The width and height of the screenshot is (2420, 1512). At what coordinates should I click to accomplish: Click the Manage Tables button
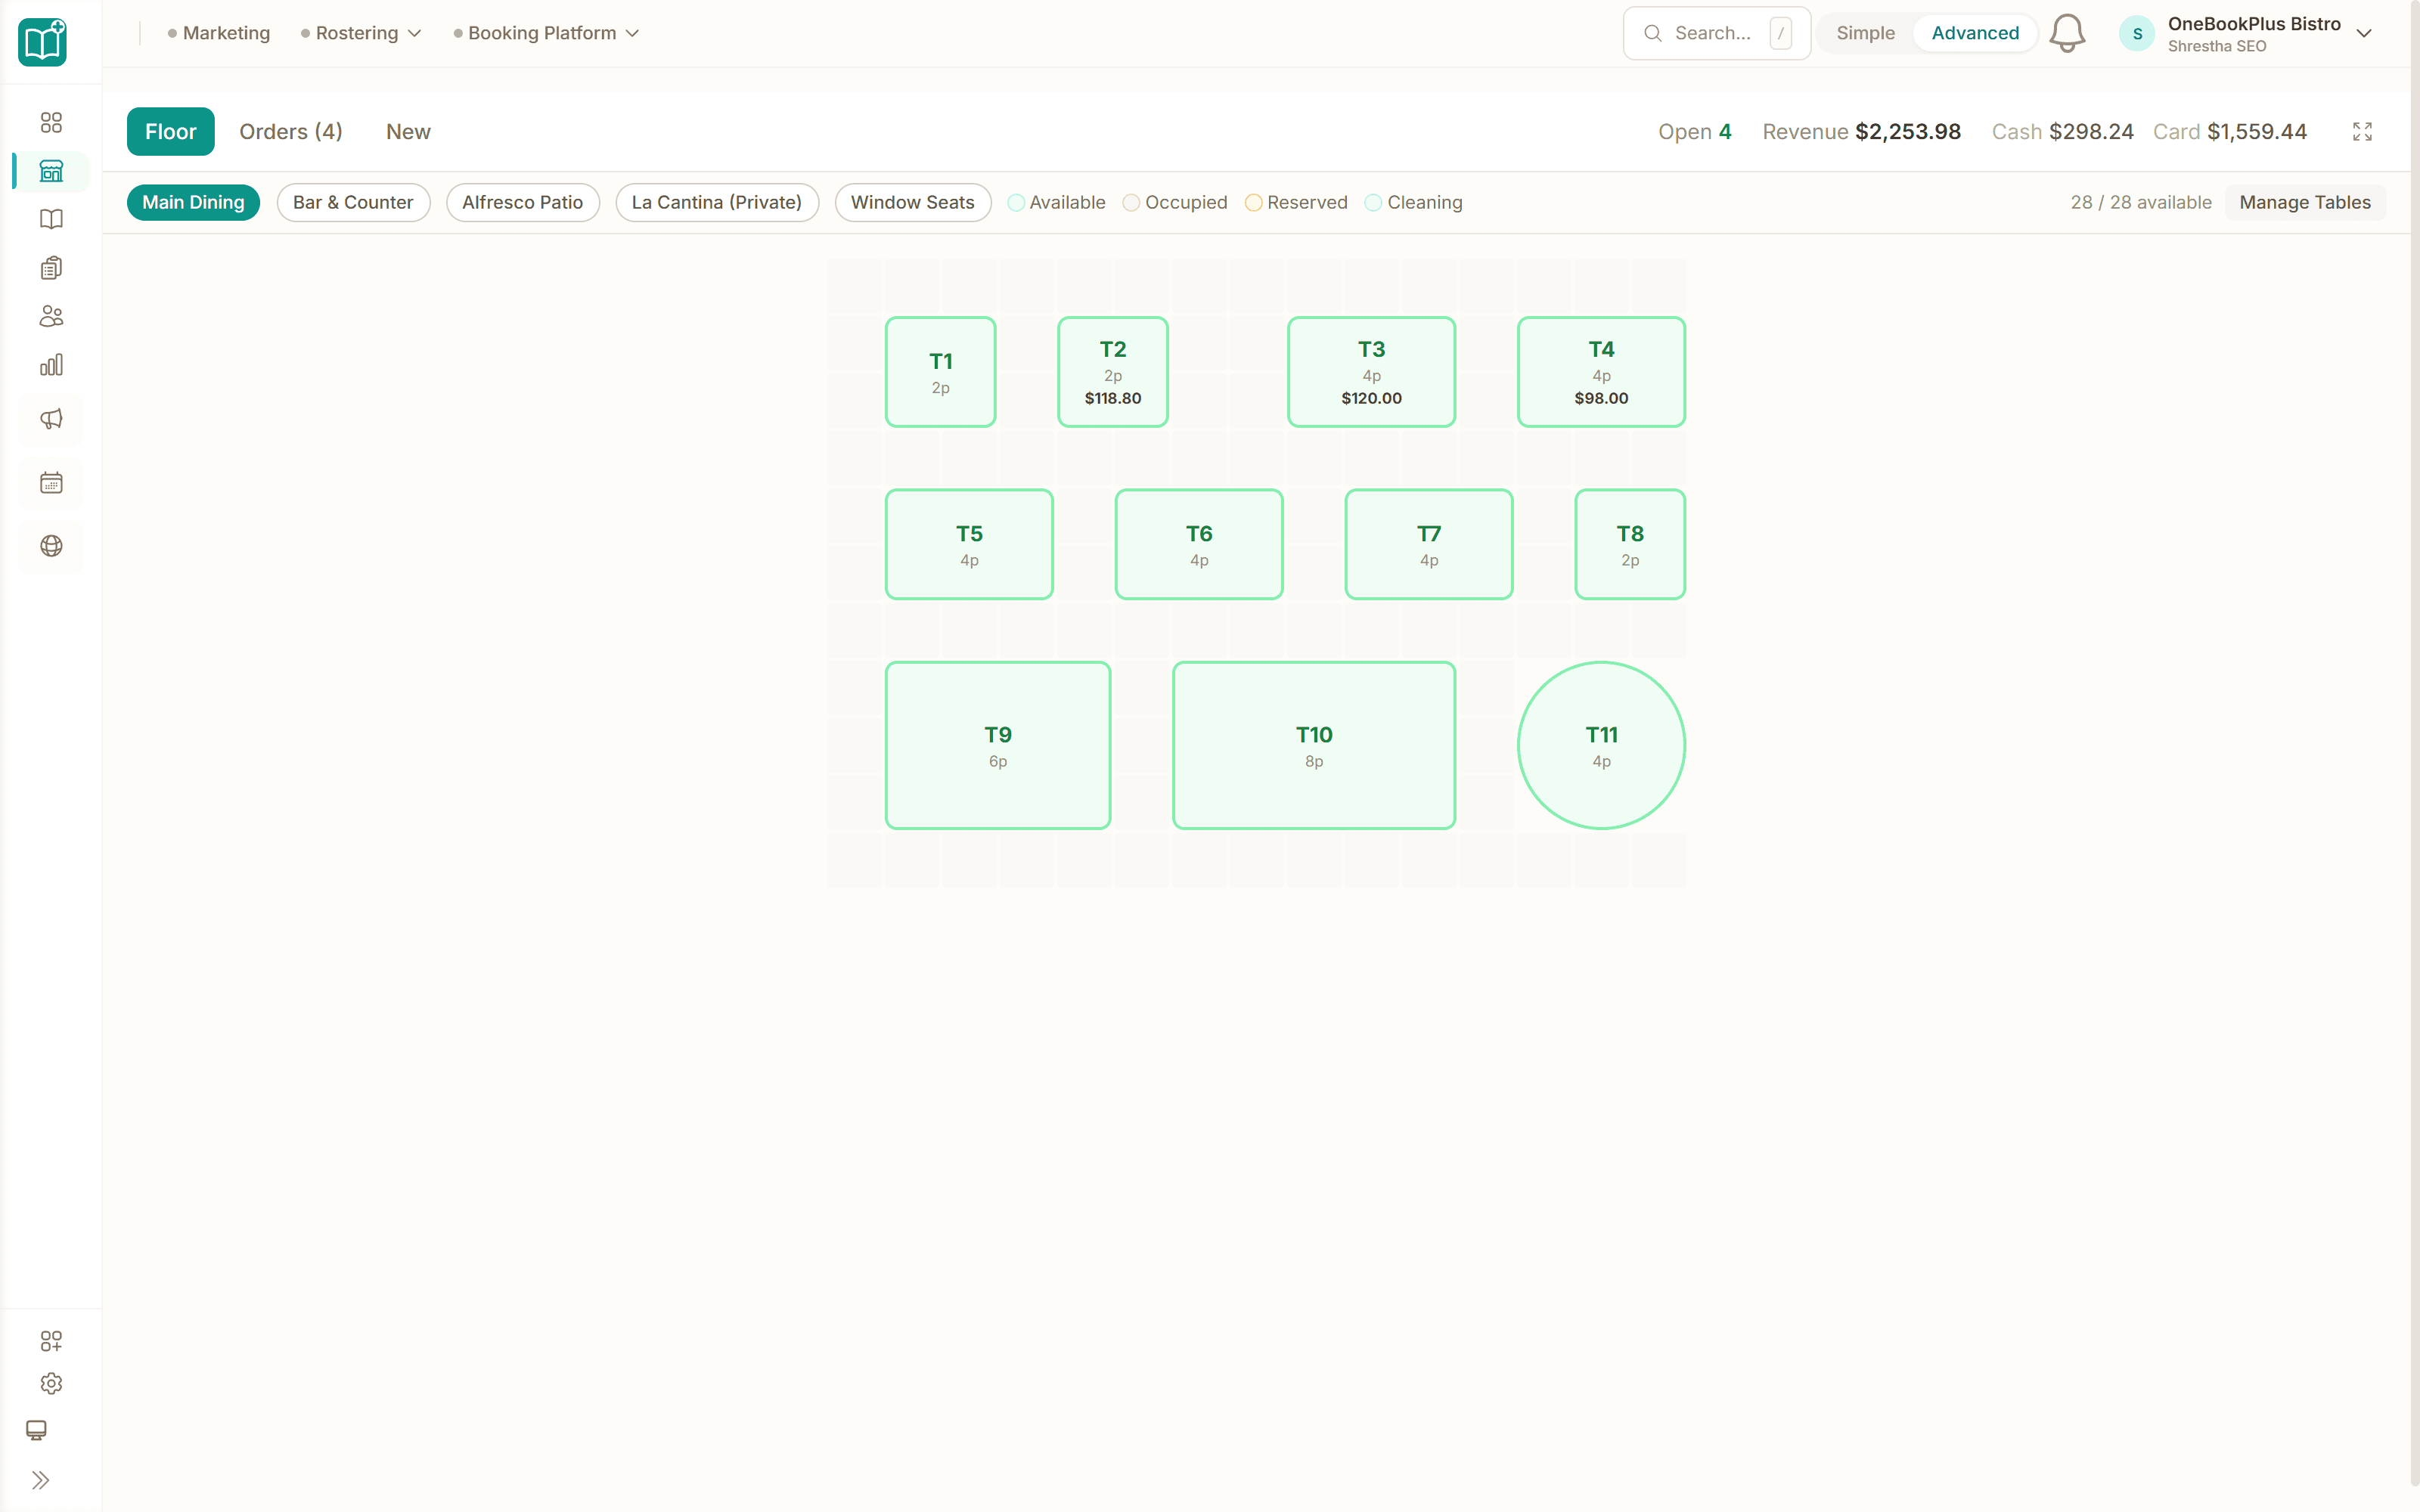(2305, 202)
